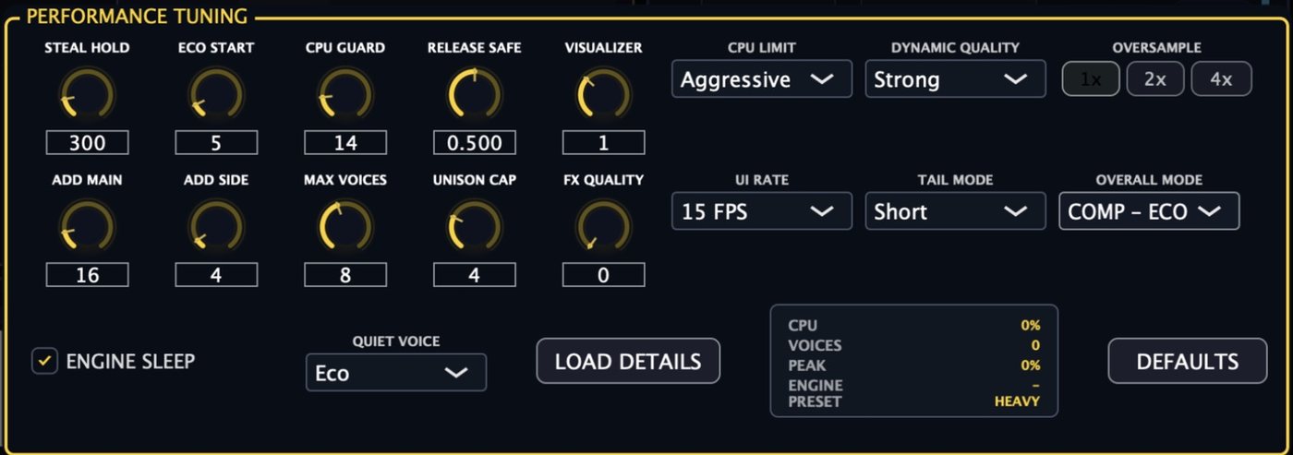
Task: Select the ECO START value field
Action: tap(216, 142)
